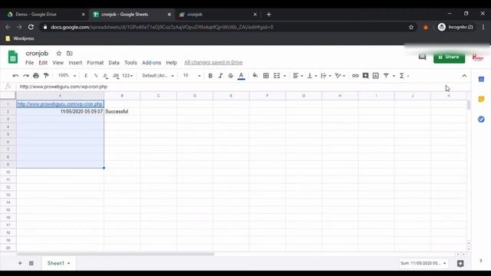Image resolution: width=491 pixels, height=276 pixels.
Task: Open the Edit menu
Action: [43, 63]
